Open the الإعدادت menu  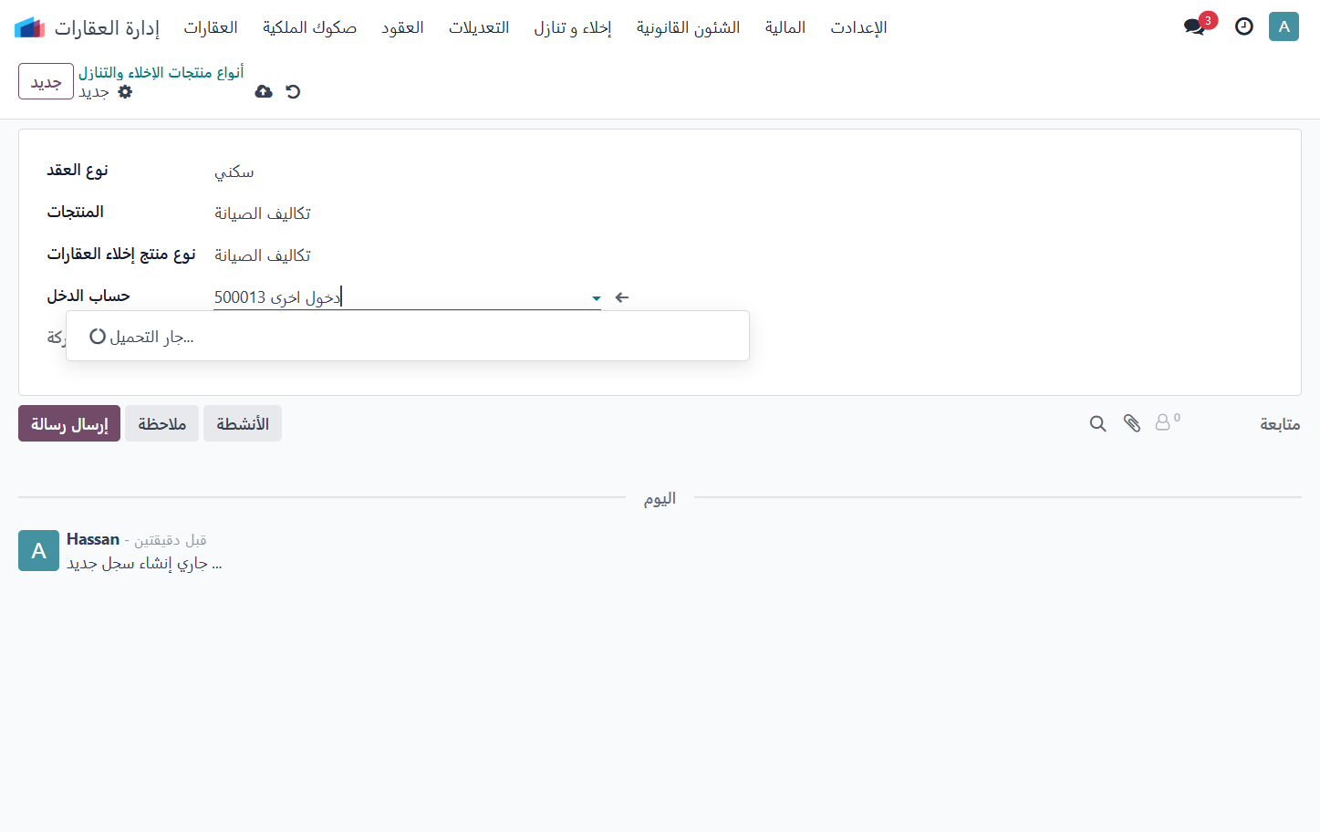tap(858, 27)
